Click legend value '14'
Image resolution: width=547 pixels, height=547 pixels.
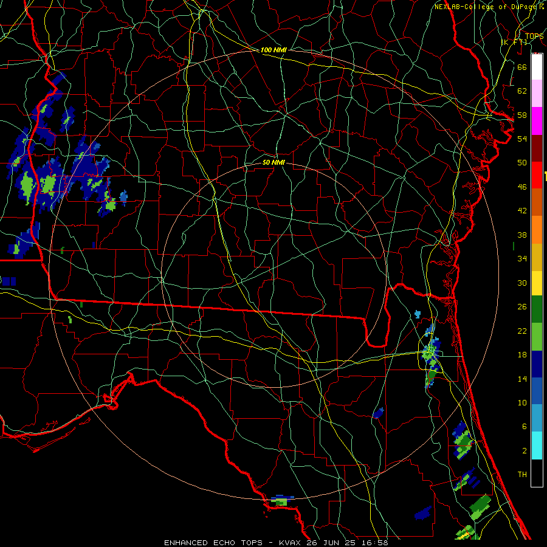tap(522, 379)
